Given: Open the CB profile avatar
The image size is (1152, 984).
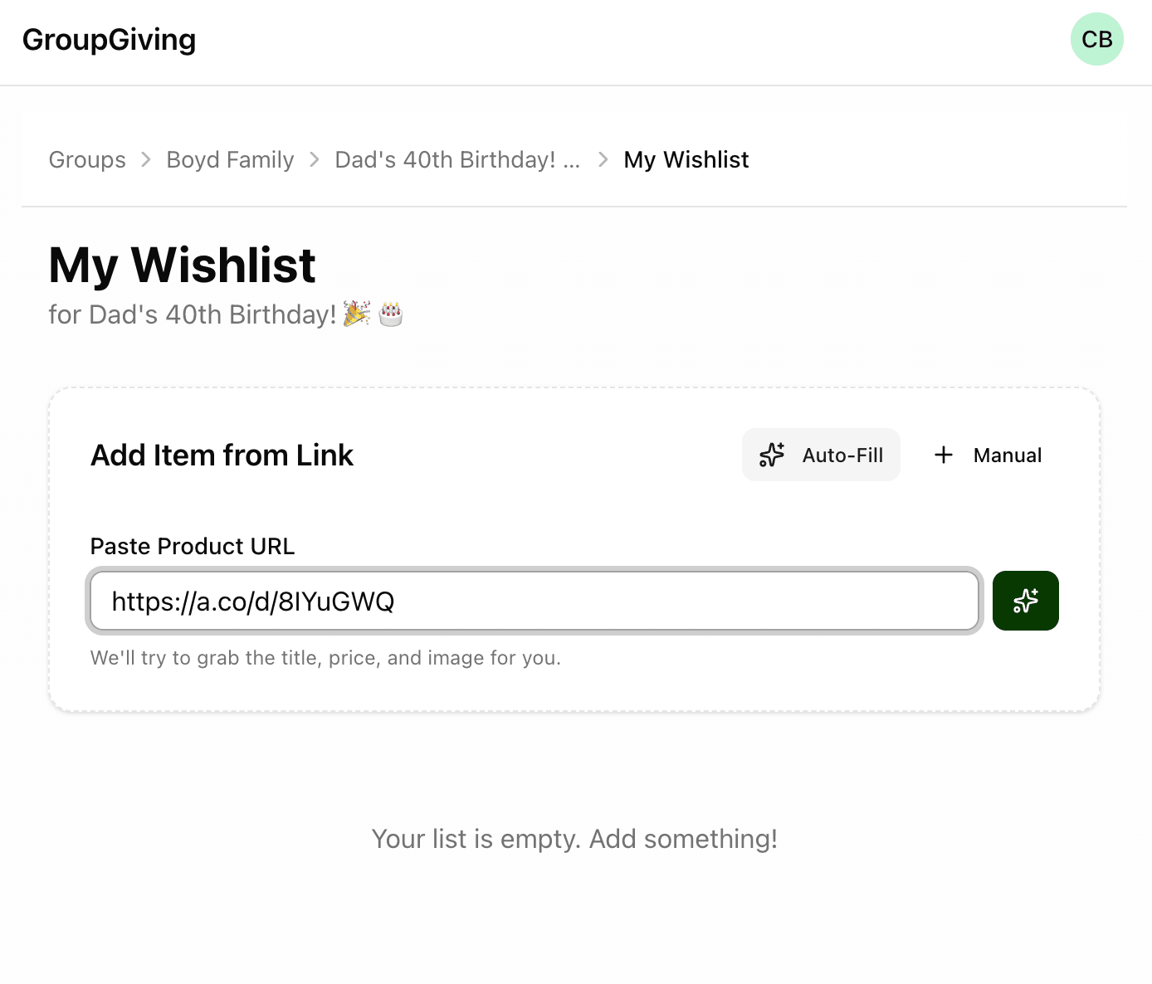Looking at the screenshot, I should (x=1097, y=39).
